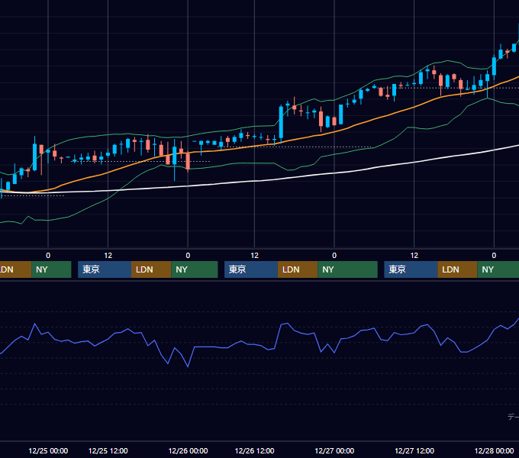Image resolution: width=519 pixels, height=458 pixels.
Task: Click the 12/25 00:00 date label
Action: (x=48, y=450)
